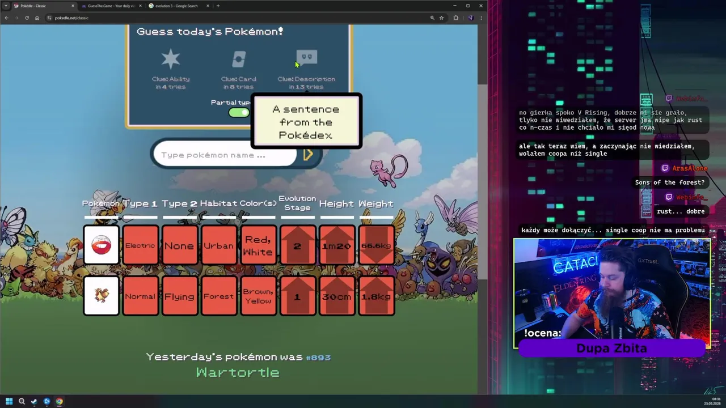Click the Brown, Yellow color cell
726x408 pixels.
(x=258, y=296)
